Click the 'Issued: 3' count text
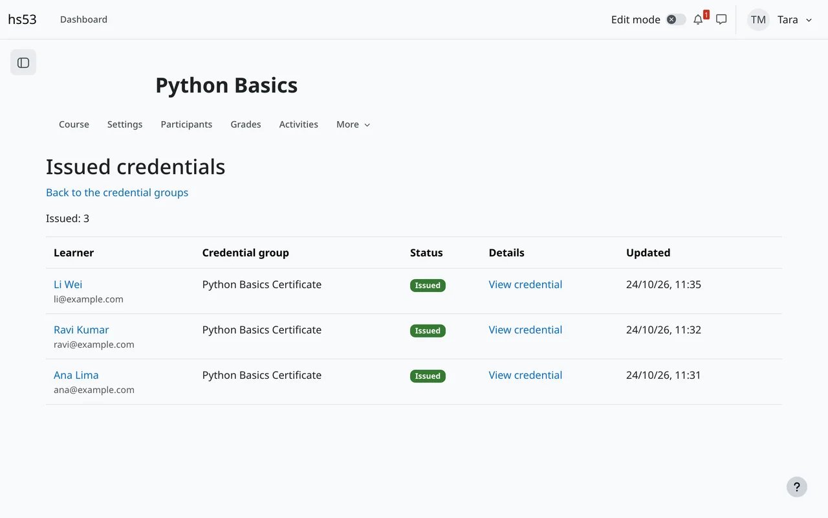This screenshot has height=518, width=828. pyautogui.click(x=68, y=218)
